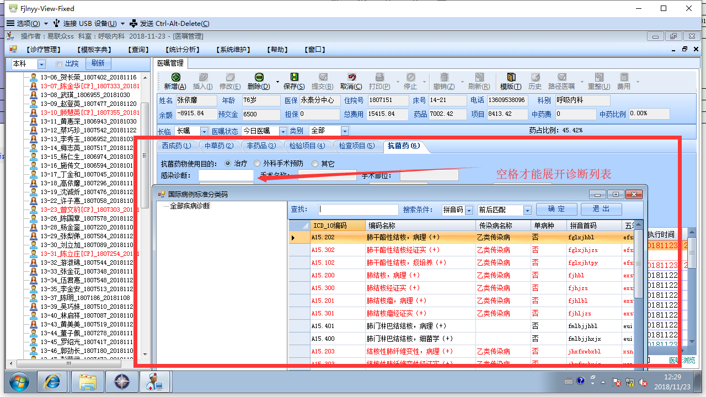Click the volume icon in system tray
The width and height of the screenshot is (706, 397).
point(643,382)
